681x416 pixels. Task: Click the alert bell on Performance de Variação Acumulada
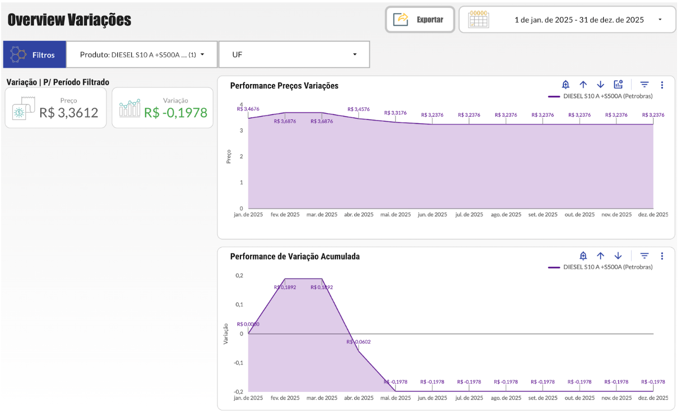click(x=583, y=256)
